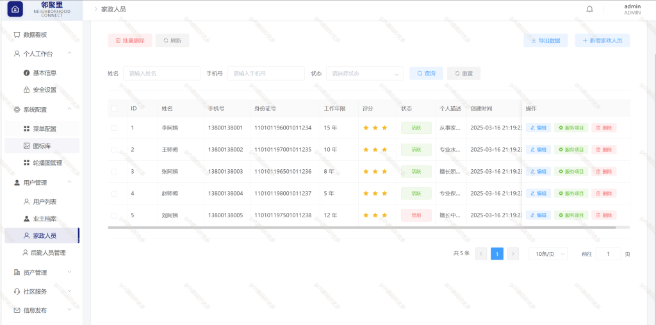The image size is (656, 325).
Task: Click the 社区服务 headset icon
Action: coord(17,292)
